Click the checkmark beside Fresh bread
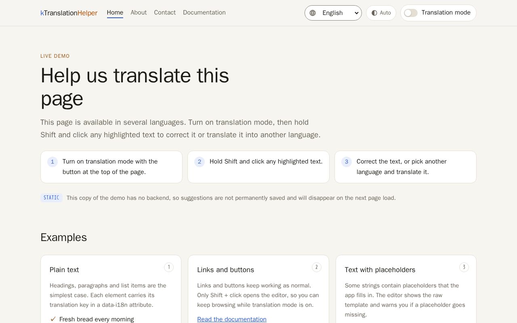This screenshot has width=517, height=323. (53, 319)
